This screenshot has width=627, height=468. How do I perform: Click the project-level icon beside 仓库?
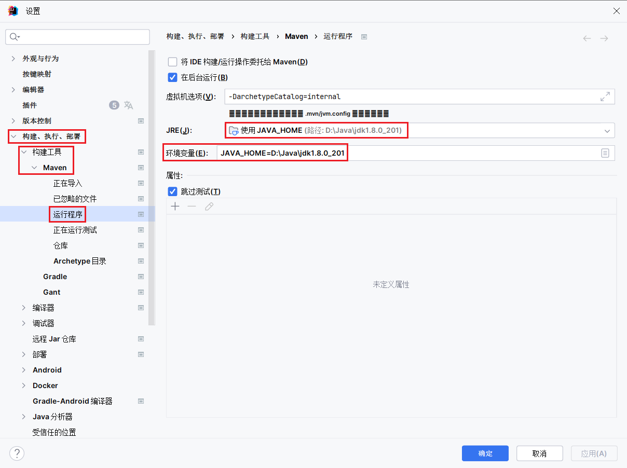(141, 245)
